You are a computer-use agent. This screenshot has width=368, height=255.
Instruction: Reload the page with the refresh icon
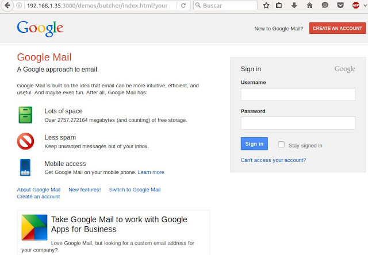pyautogui.click(x=183, y=5)
